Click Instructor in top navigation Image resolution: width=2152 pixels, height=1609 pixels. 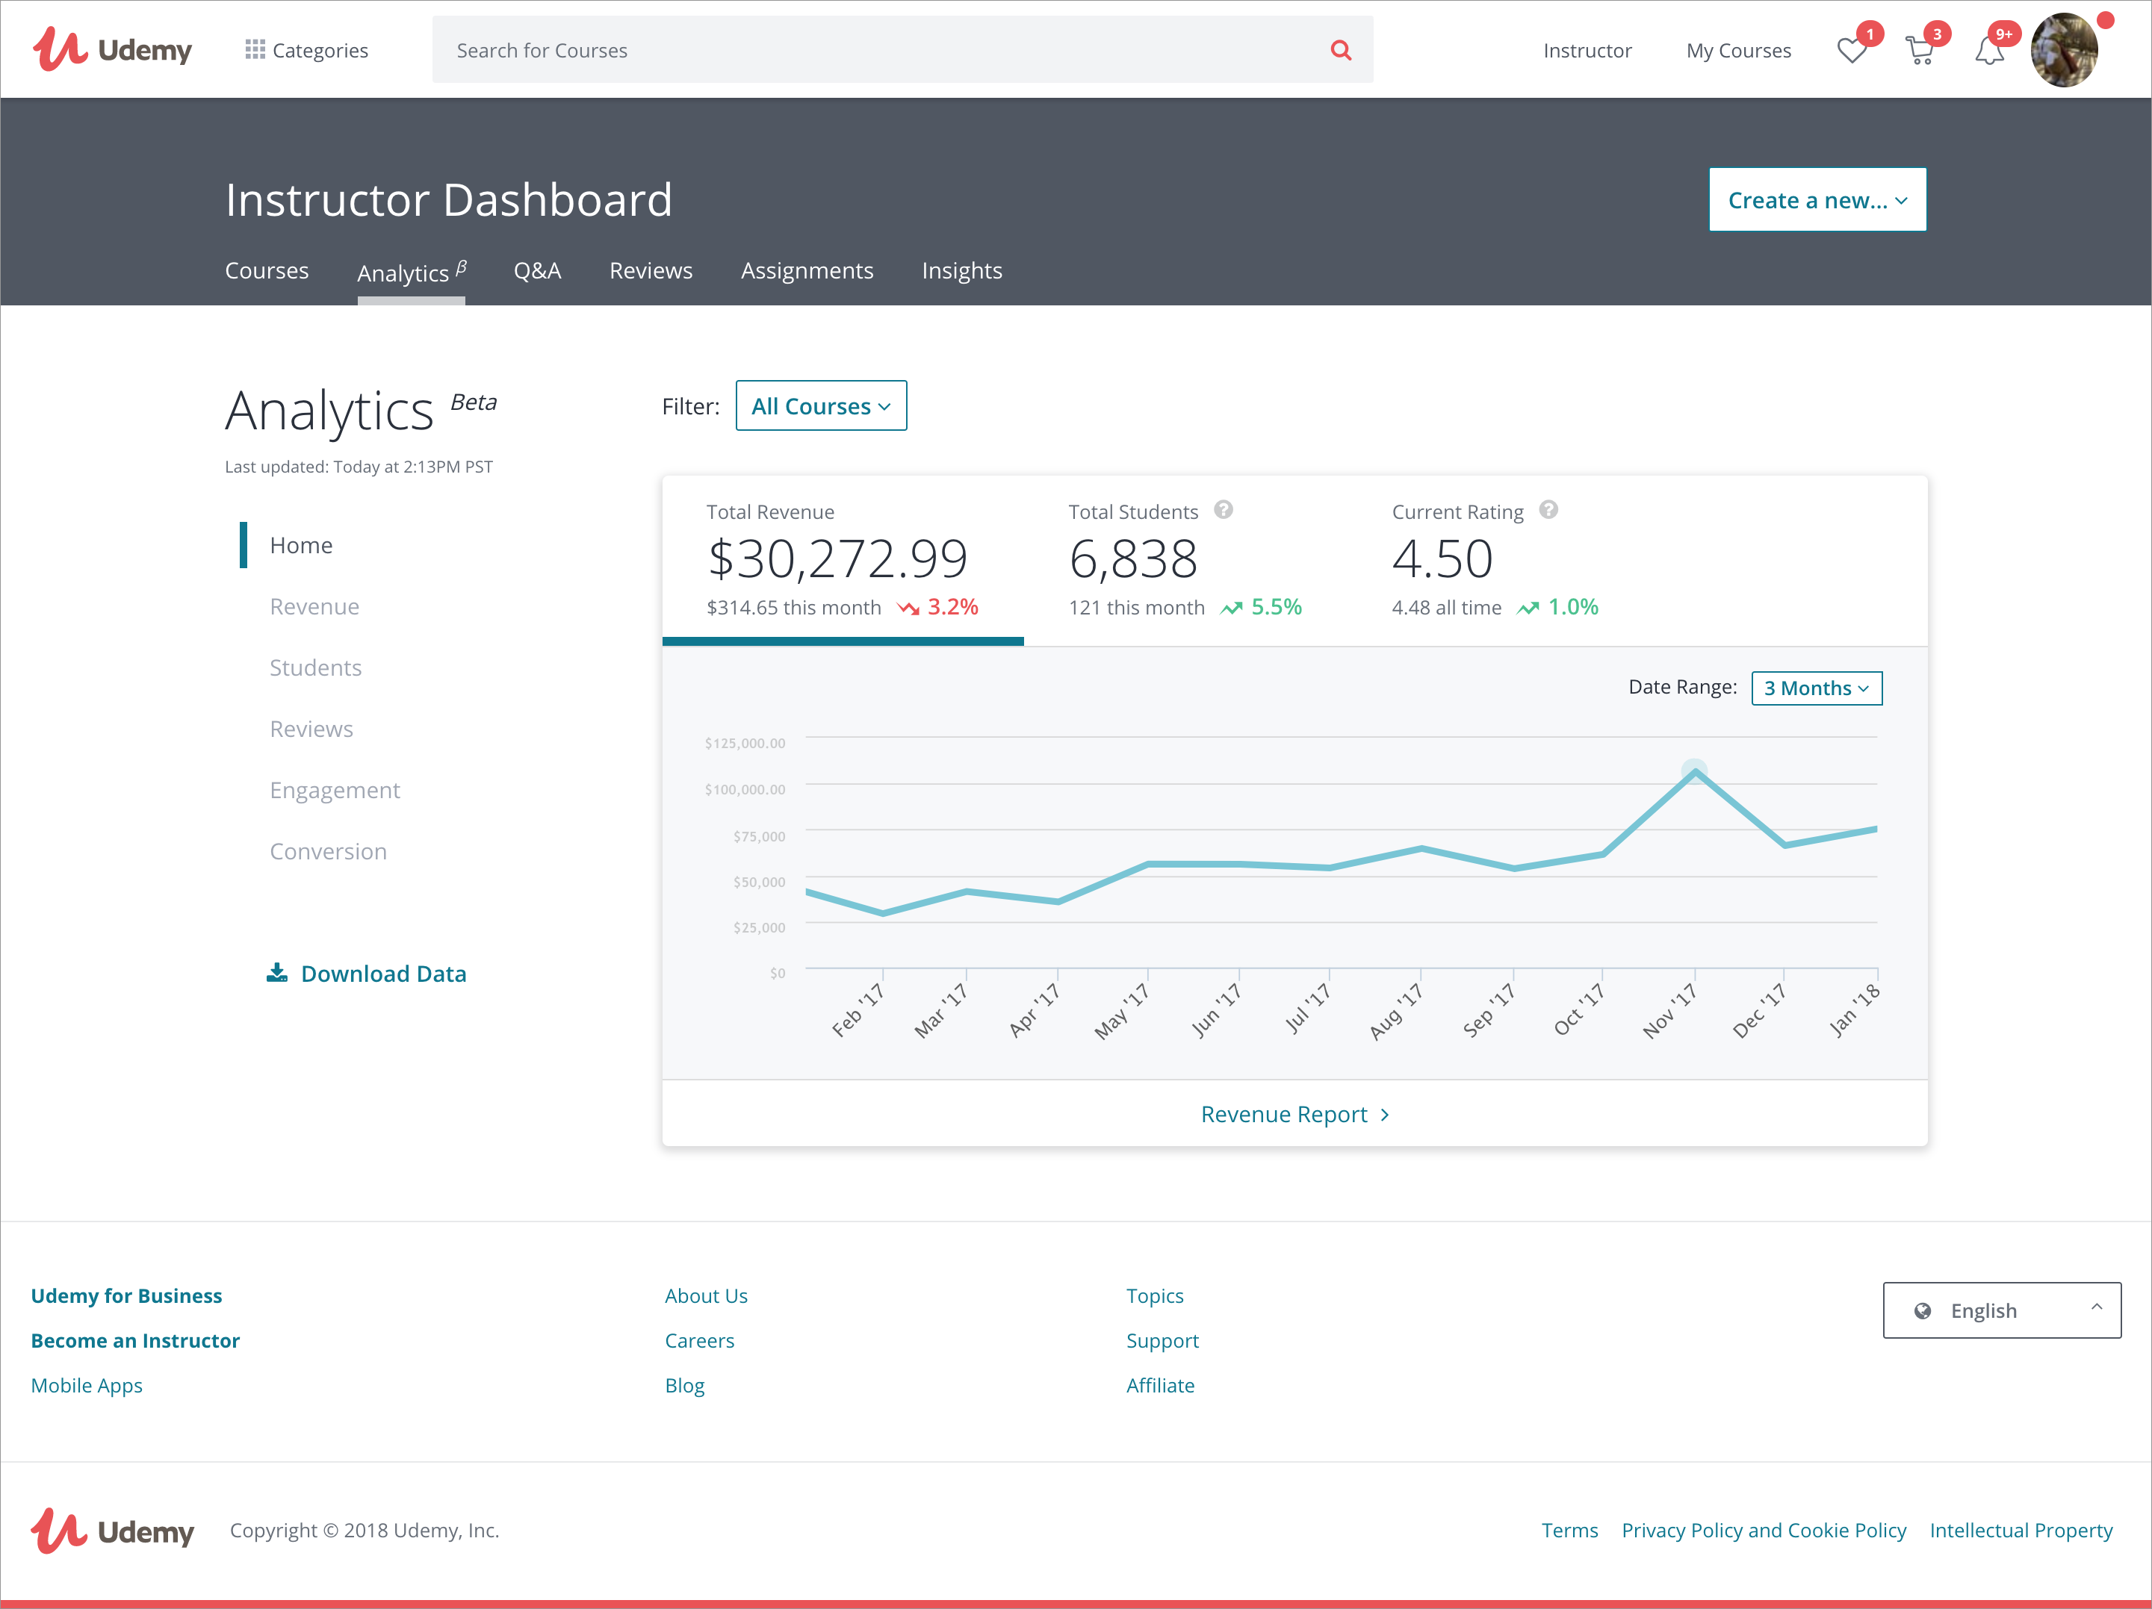point(1588,51)
